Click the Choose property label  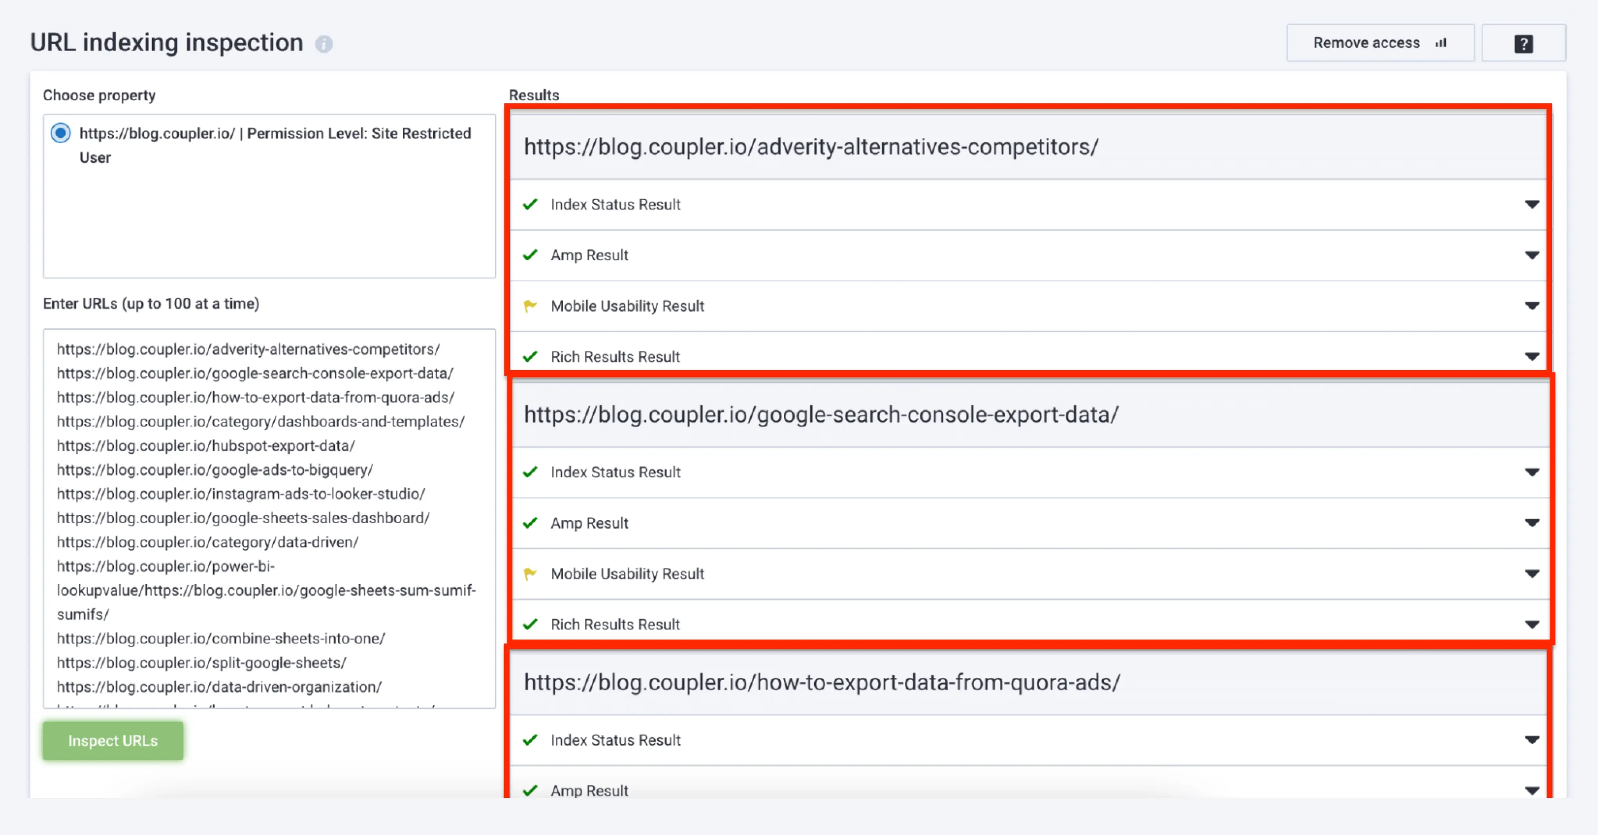pyautogui.click(x=99, y=96)
